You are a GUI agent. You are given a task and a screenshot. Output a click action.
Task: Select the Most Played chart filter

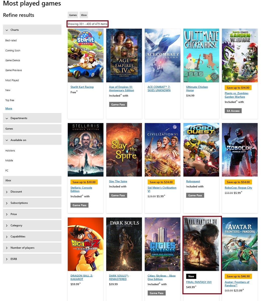(12, 80)
